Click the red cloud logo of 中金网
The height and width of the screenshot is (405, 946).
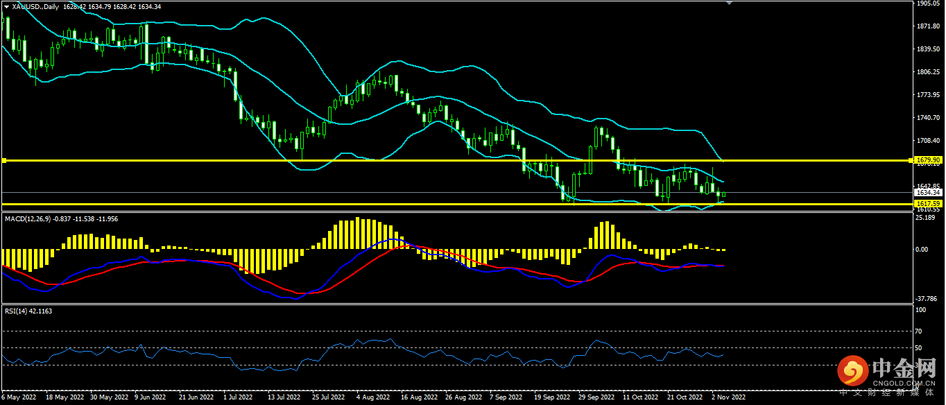[852, 372]
